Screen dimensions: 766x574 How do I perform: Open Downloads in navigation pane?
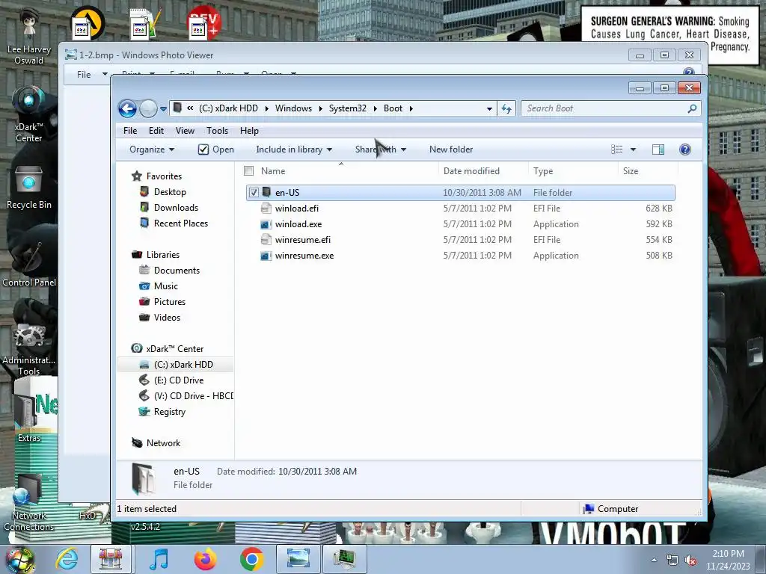point(176,208)
